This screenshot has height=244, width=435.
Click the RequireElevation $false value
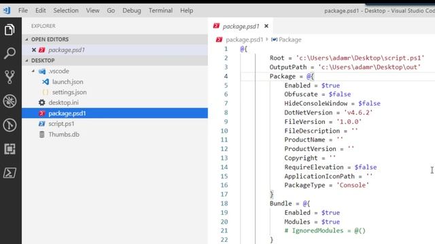(x=366, y=167)
